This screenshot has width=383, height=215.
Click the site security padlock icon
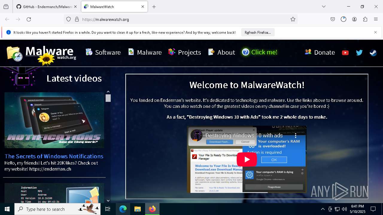(77, 19)
